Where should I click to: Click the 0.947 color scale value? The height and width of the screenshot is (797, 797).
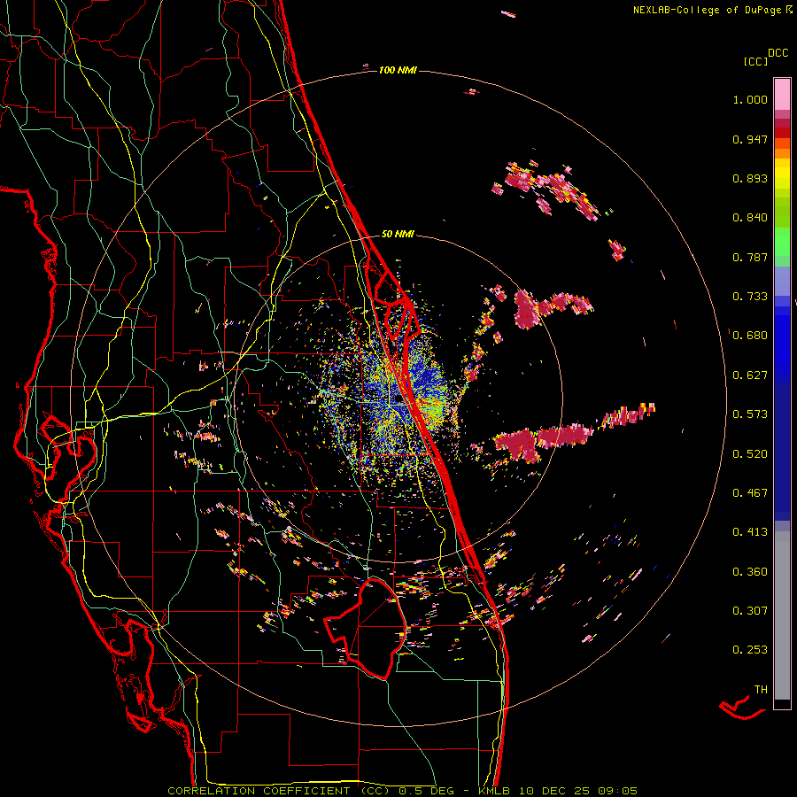(750, 139)
